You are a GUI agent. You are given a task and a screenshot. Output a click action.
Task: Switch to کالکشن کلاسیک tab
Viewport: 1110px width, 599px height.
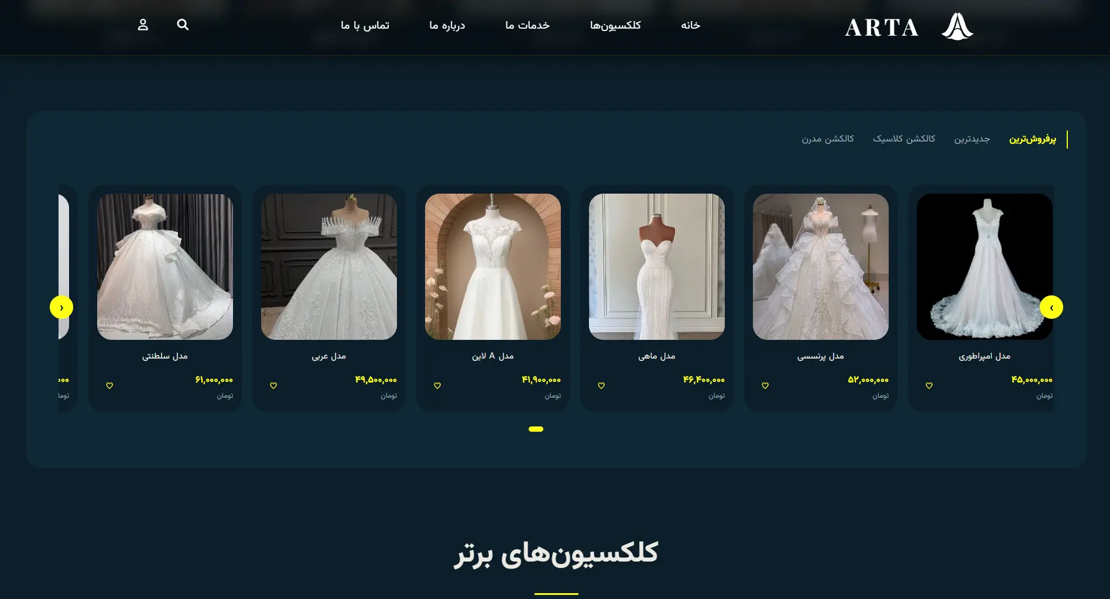click(x=904, y=139)
